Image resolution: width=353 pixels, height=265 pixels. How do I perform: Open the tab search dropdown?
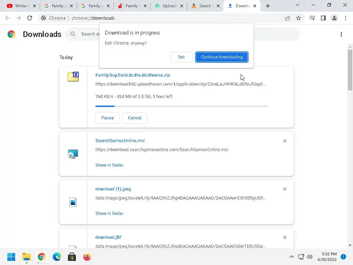297,5
